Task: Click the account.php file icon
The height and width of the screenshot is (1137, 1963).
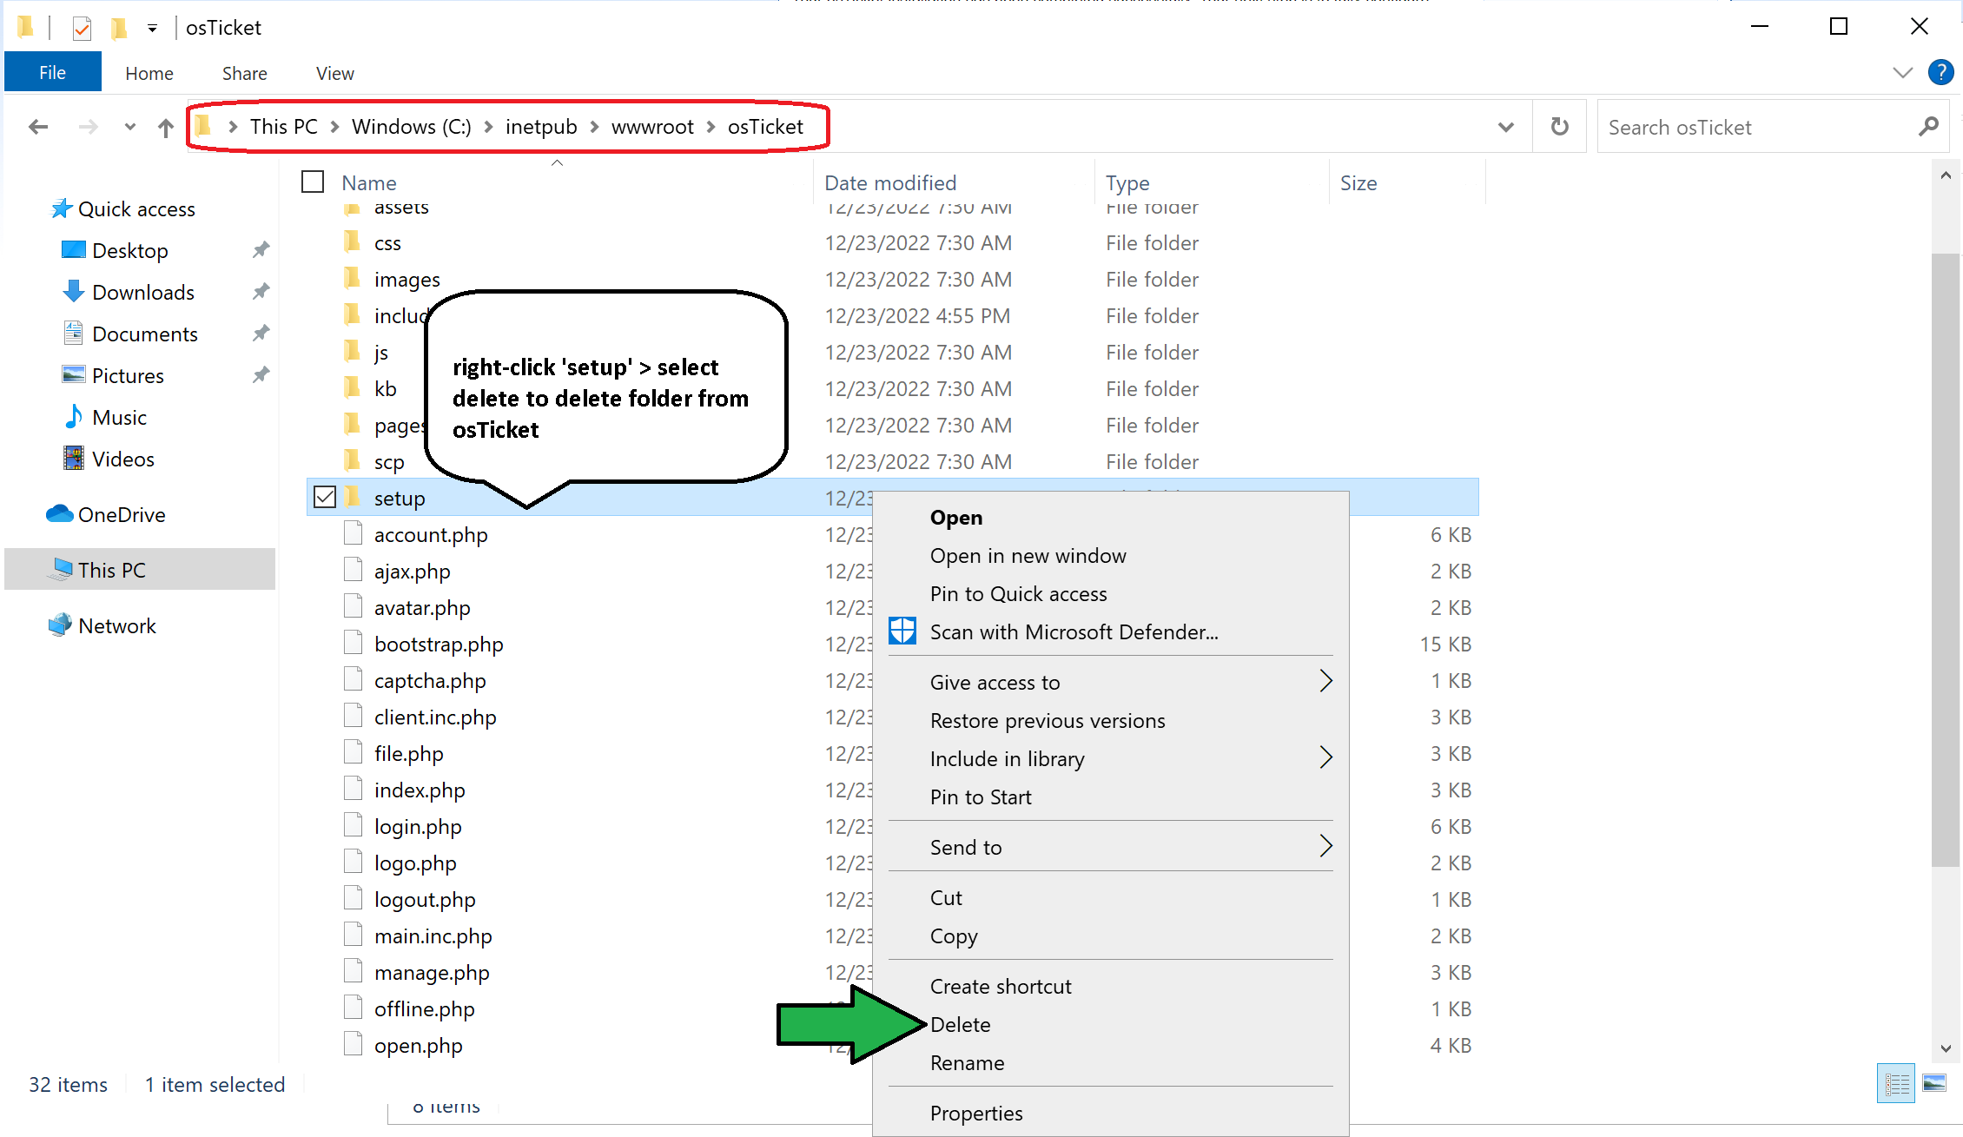Action: pyautogui.click(x=353, y=533)
